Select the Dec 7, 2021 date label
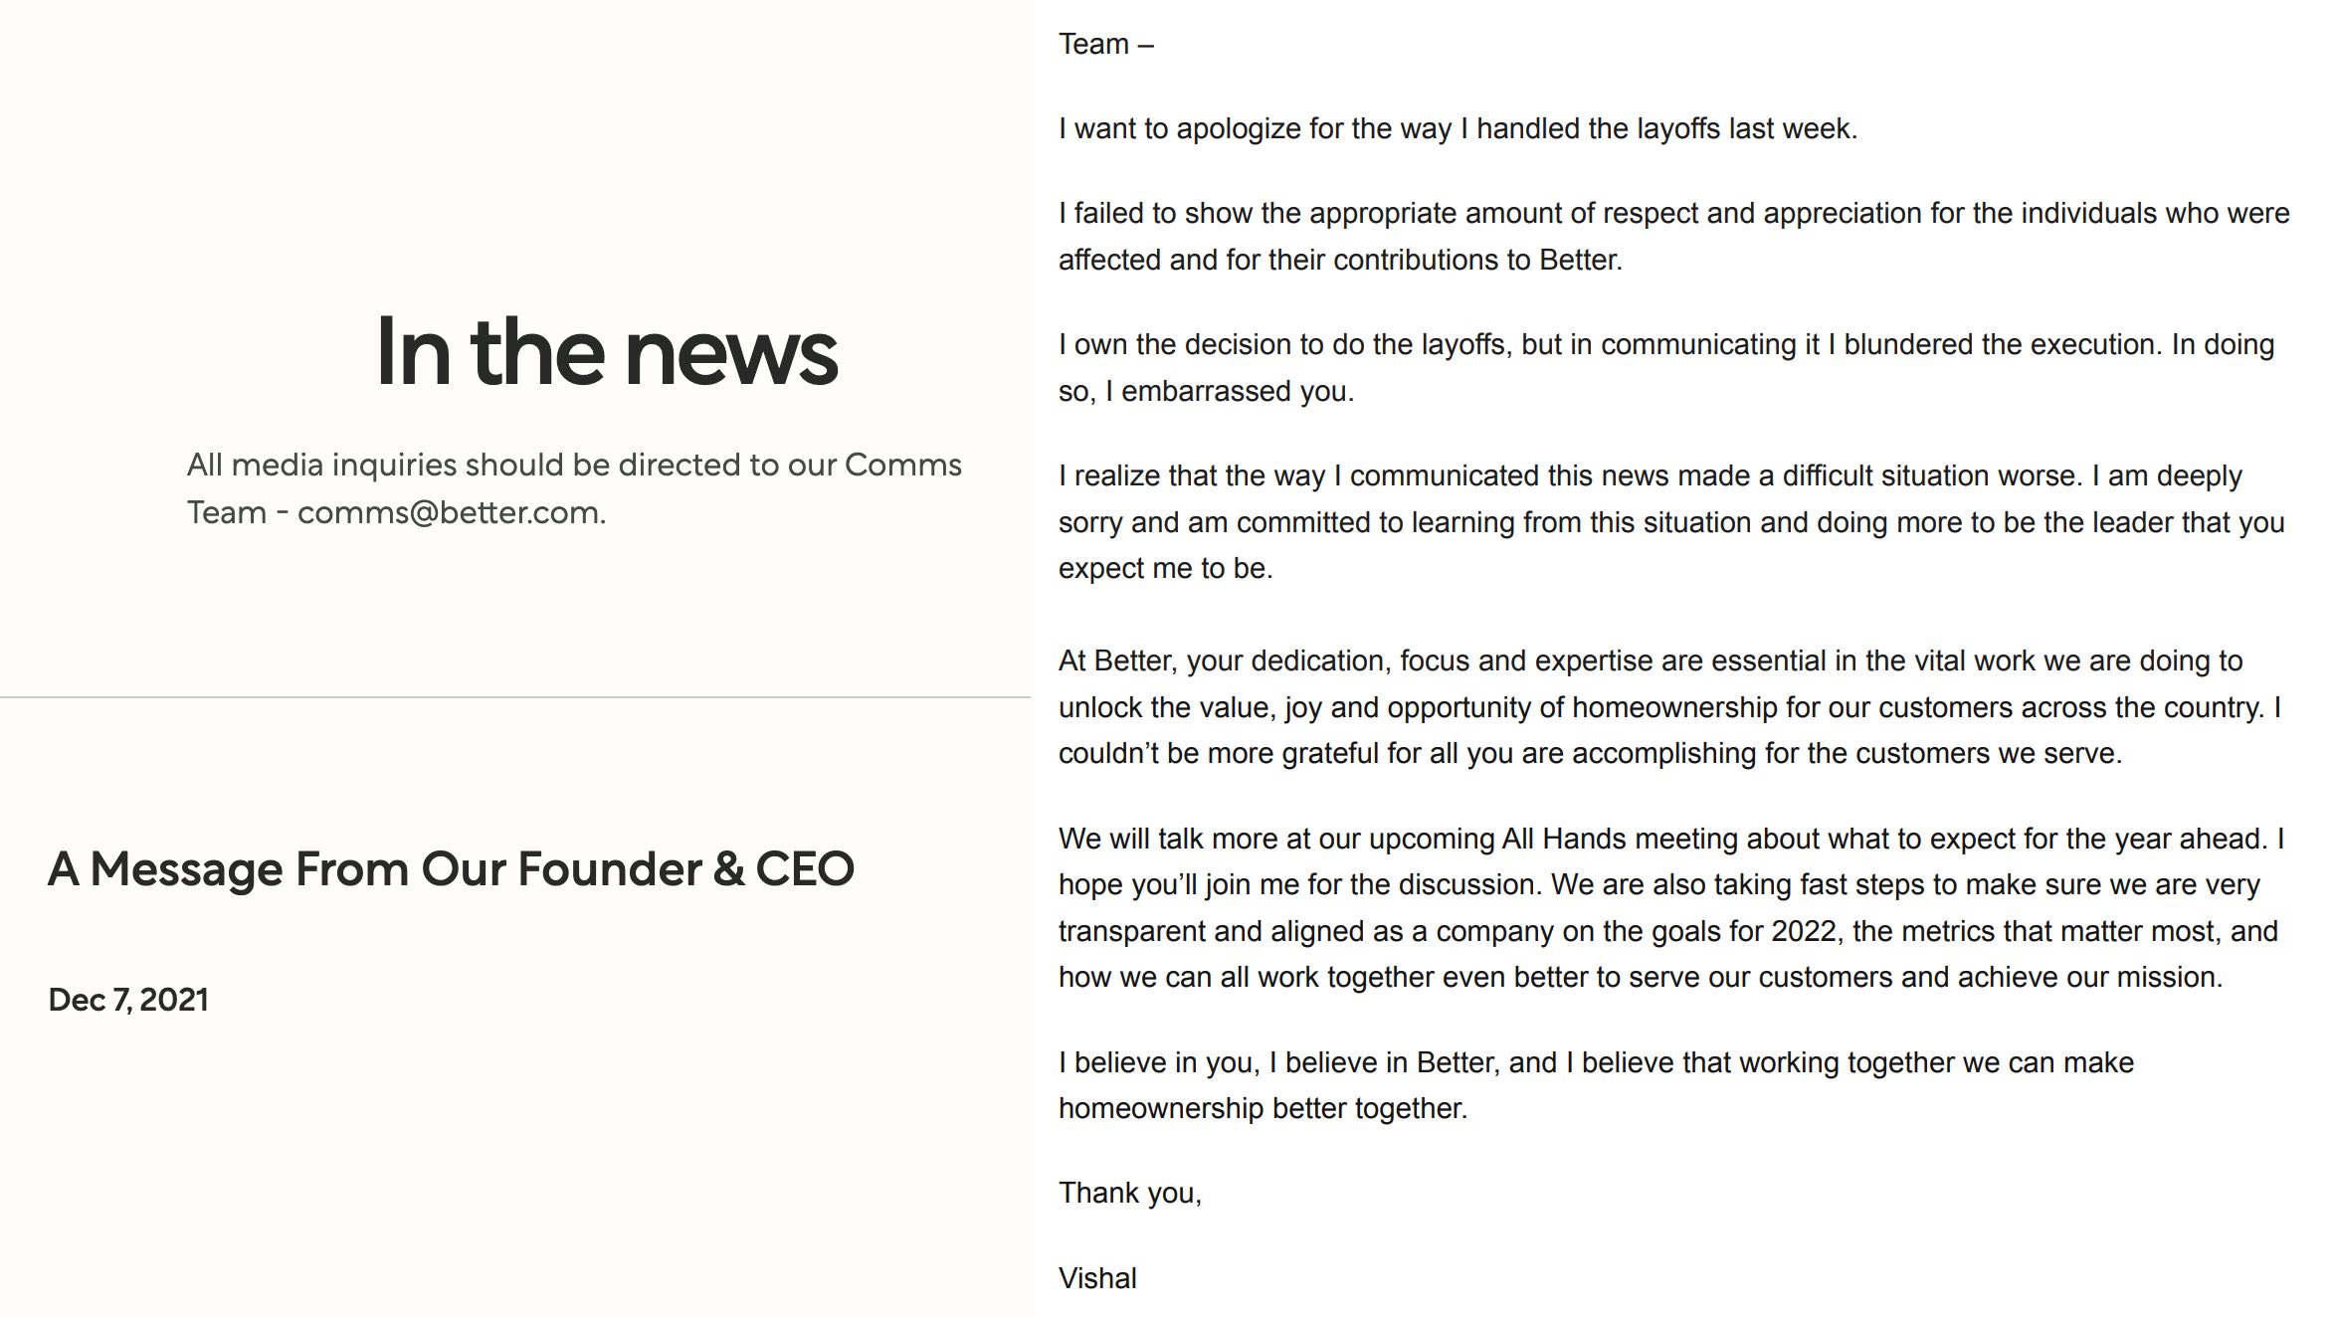 128,1000
